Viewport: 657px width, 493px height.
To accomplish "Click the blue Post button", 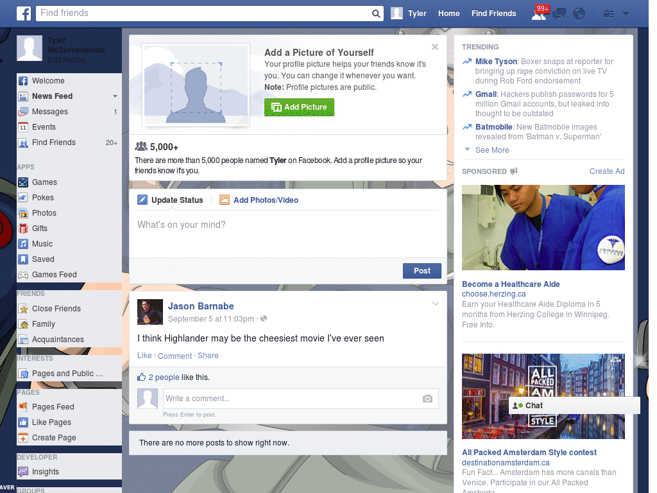I will pyautogui.click(x=422, y=271).
